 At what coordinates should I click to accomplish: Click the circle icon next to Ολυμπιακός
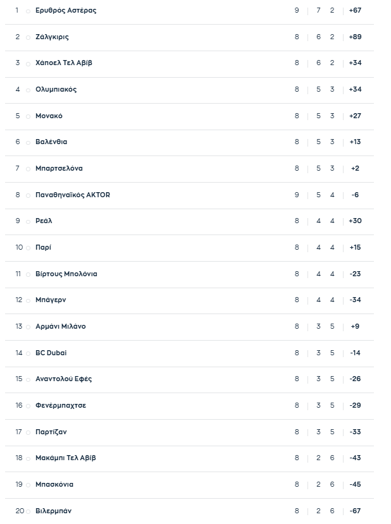pyautogui.click(x=28, y=90)
